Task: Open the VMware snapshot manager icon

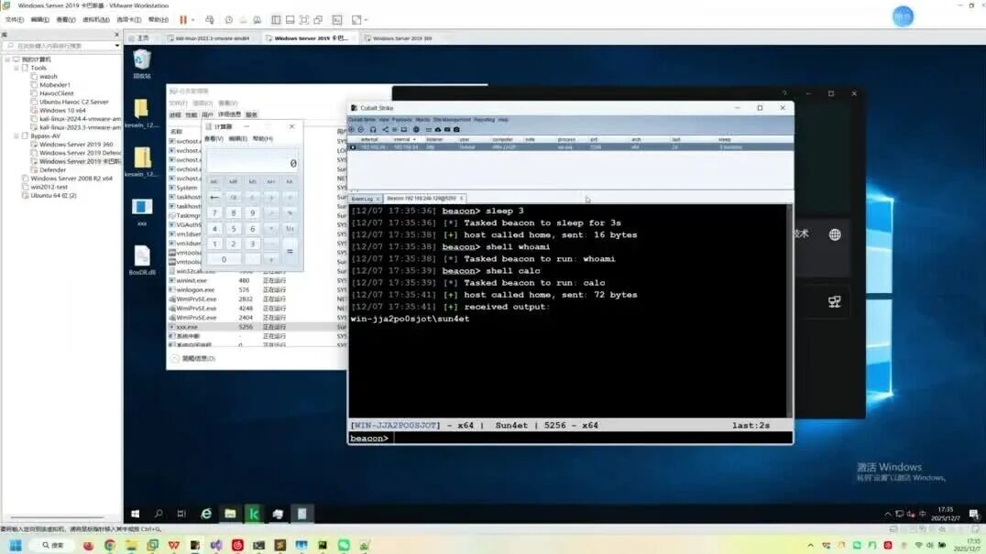Action: tap(257, 20)
